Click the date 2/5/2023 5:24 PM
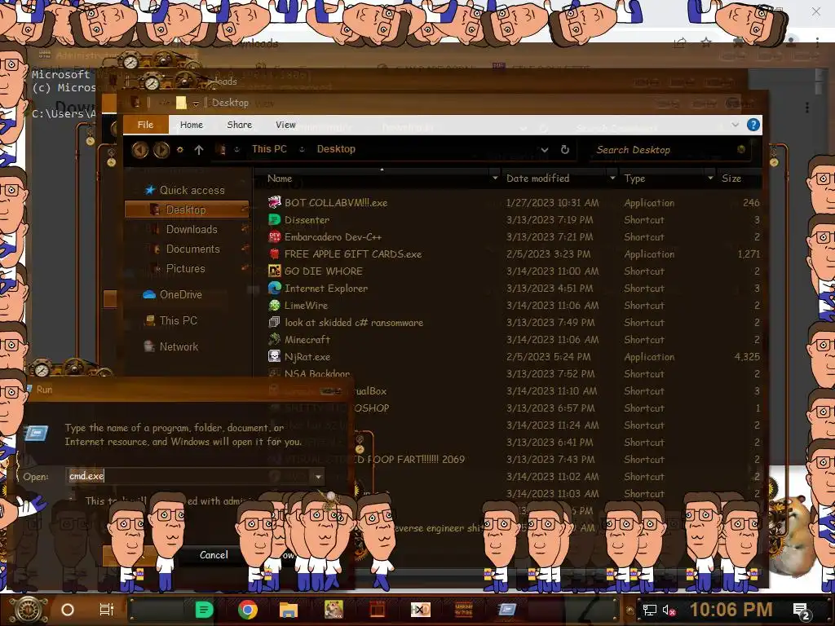Screen dimensions: 835x626 tap(548, 357)
